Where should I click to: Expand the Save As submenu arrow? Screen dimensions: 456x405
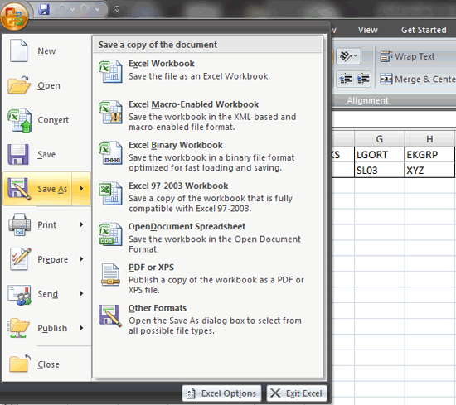click(x=81, y=189)
